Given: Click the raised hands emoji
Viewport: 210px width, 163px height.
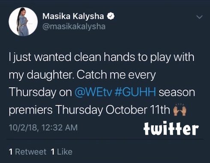Looking at the screenshot, I should click(180, 110).
